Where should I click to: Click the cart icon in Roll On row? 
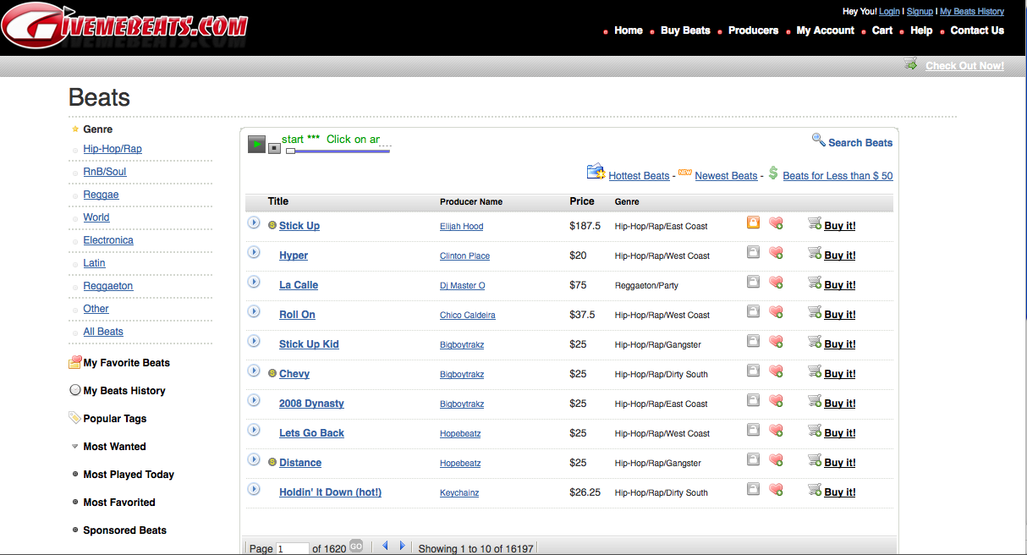[815, 312]
